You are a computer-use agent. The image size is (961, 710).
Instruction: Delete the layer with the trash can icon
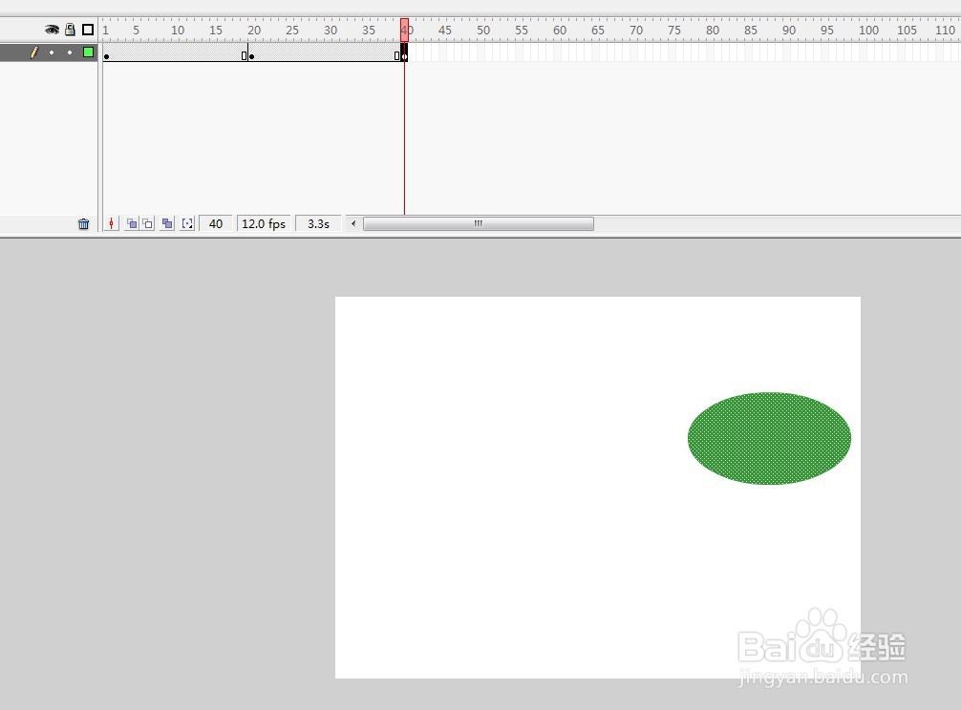(84, 224)
